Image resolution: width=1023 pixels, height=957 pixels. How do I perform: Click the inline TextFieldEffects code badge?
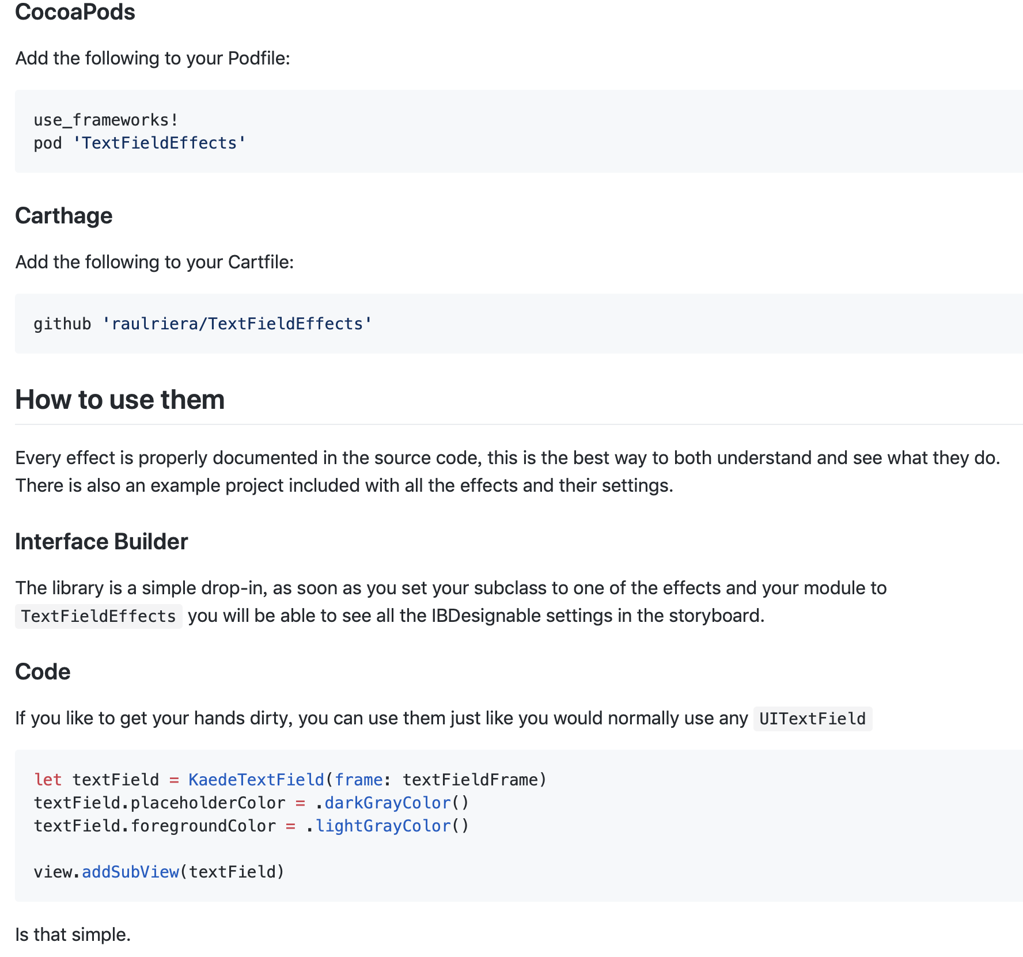[x=98, y=616]
